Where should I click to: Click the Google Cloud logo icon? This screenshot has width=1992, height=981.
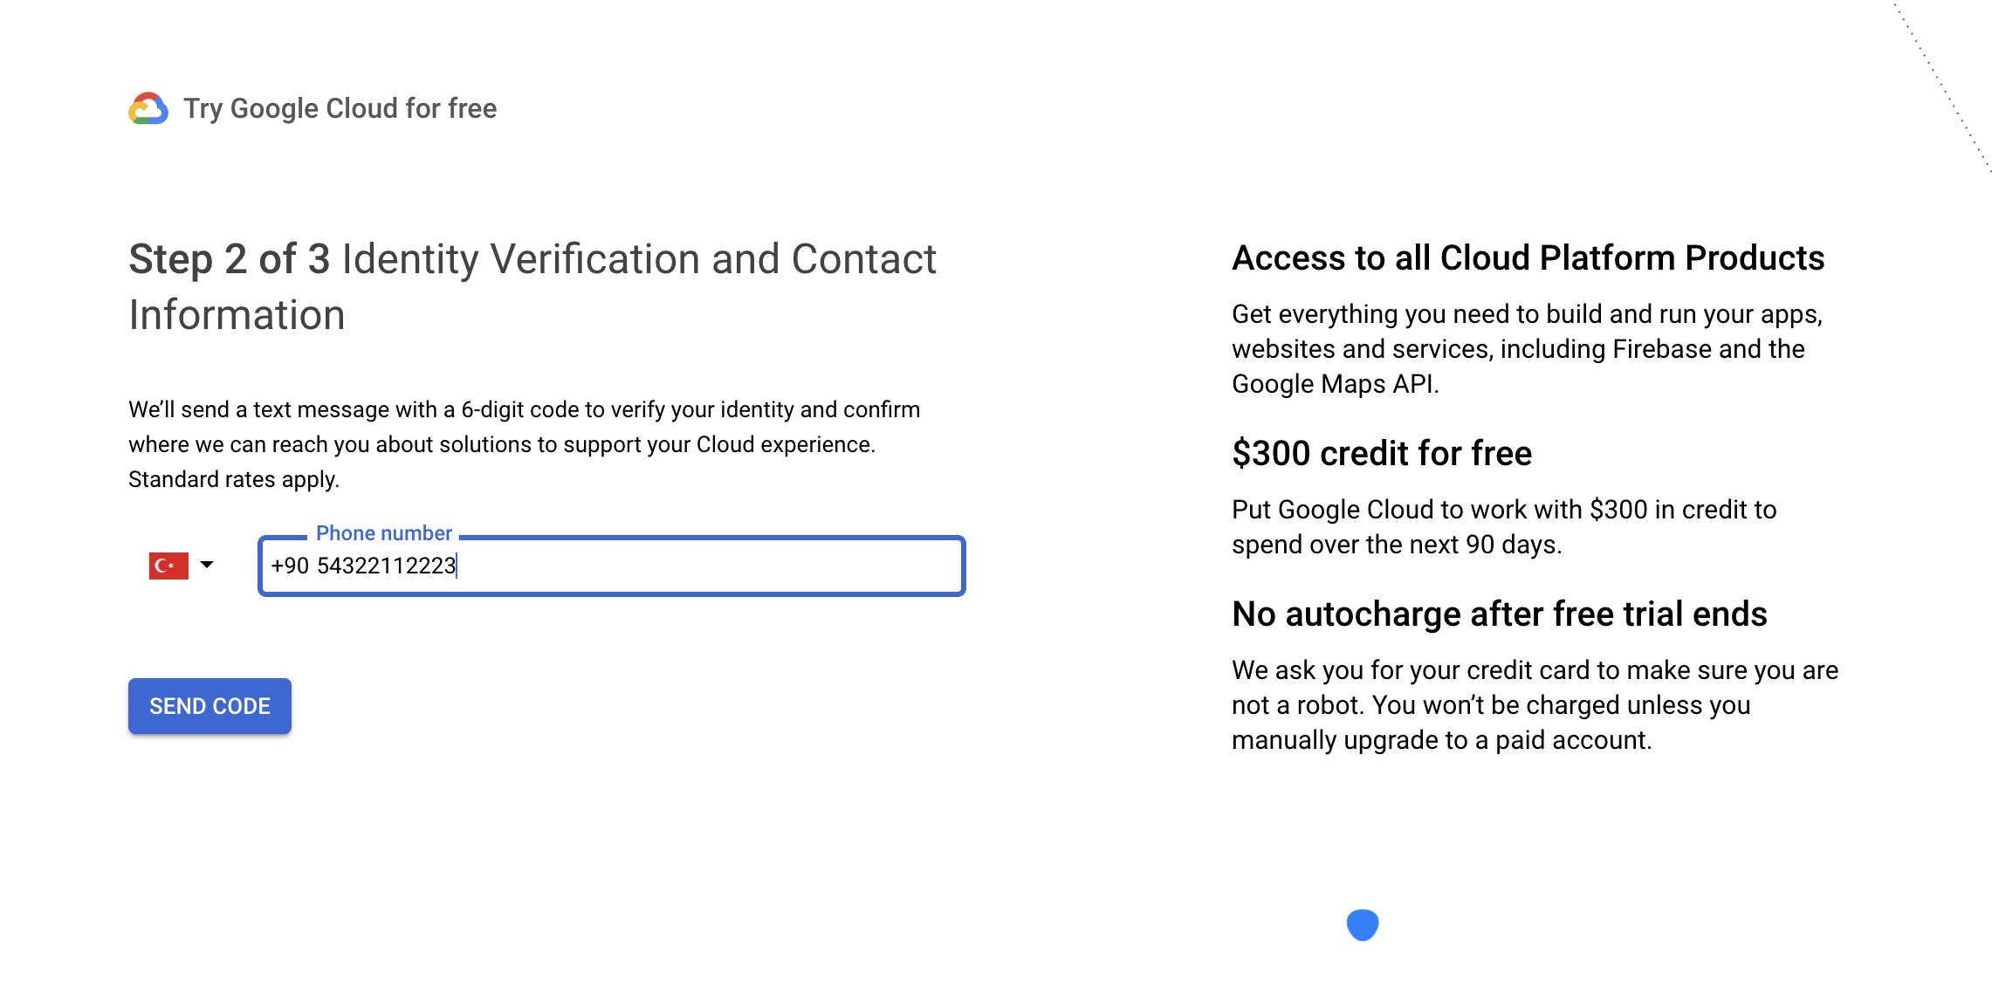pos(148,108)
